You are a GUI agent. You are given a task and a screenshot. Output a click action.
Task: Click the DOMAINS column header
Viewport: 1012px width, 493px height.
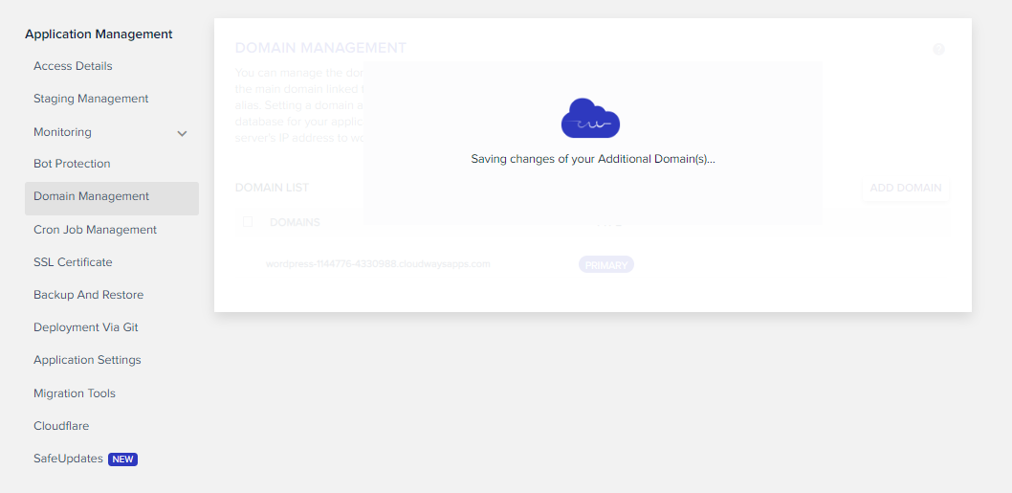pos(295,222)
